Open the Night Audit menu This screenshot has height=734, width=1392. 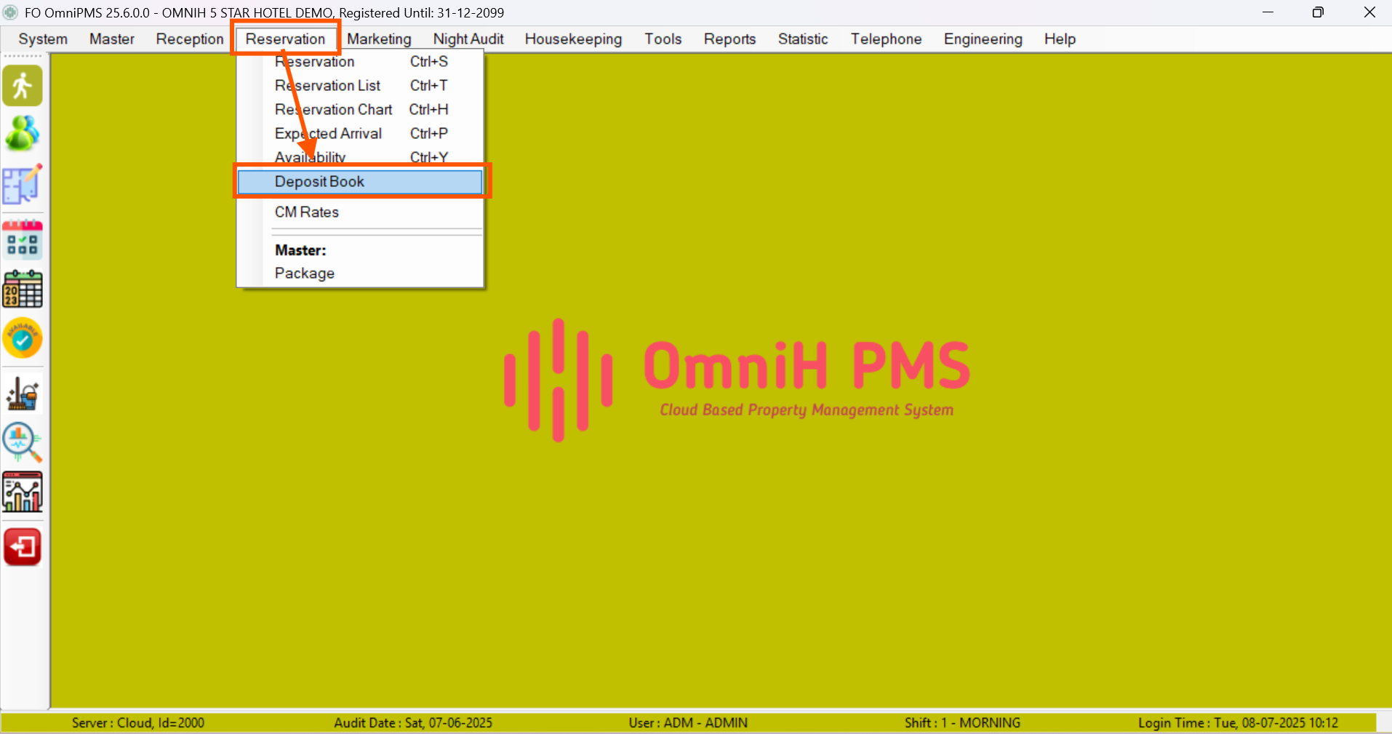[x=468, y=39]
